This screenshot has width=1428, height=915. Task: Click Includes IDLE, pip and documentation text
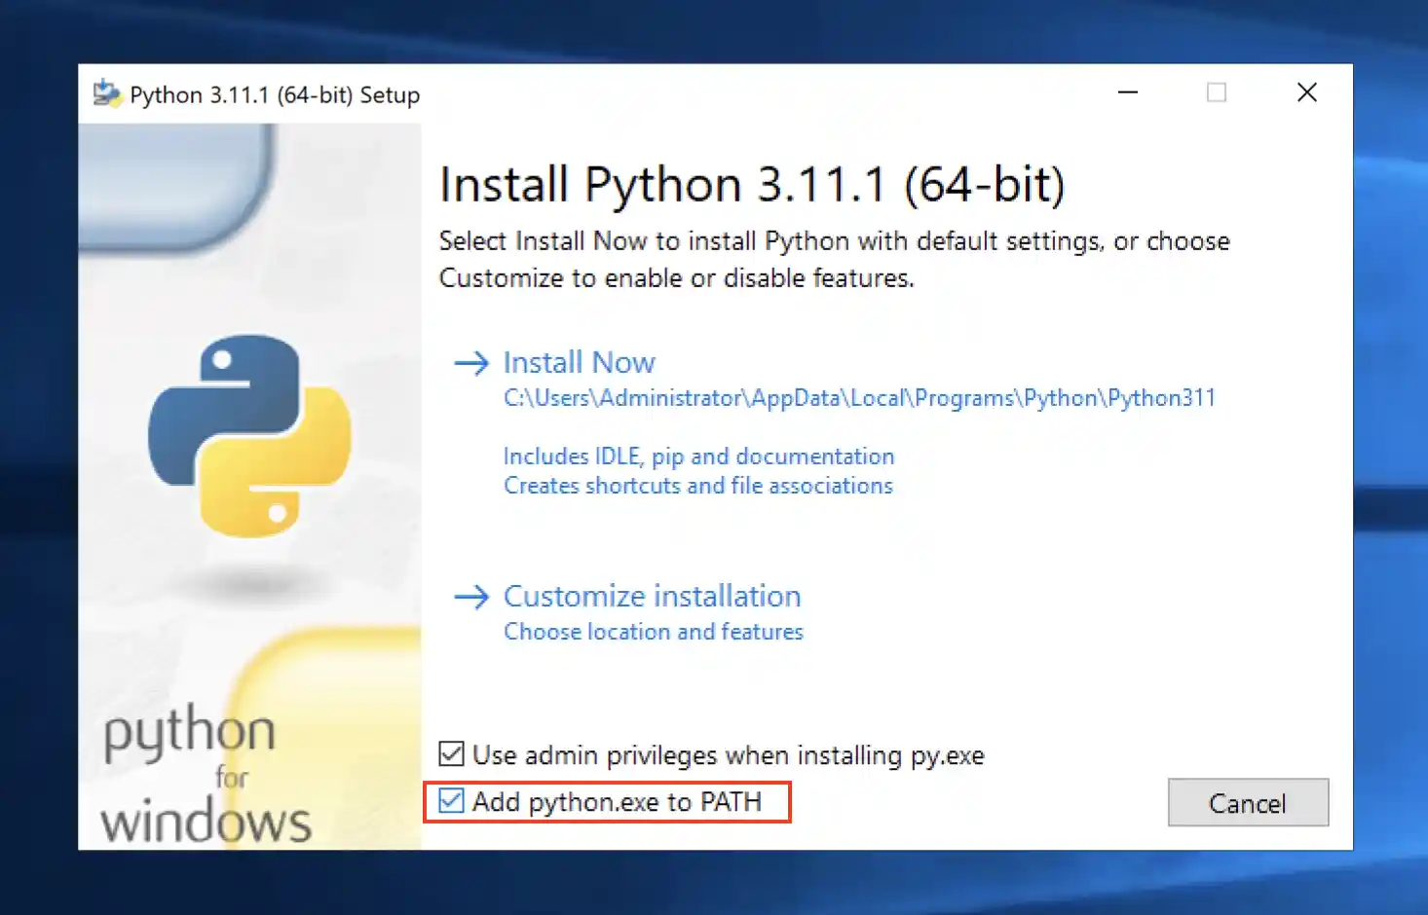point(697,456)
